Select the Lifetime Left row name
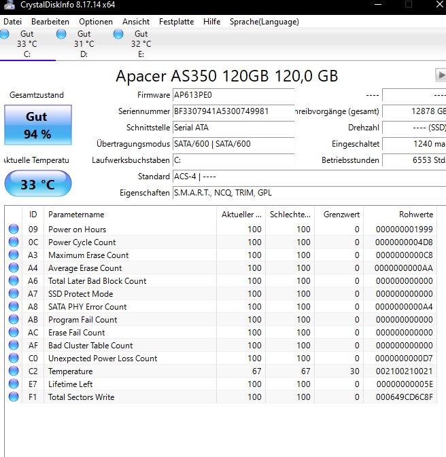The image size is (446, 457). click(70, 384)
